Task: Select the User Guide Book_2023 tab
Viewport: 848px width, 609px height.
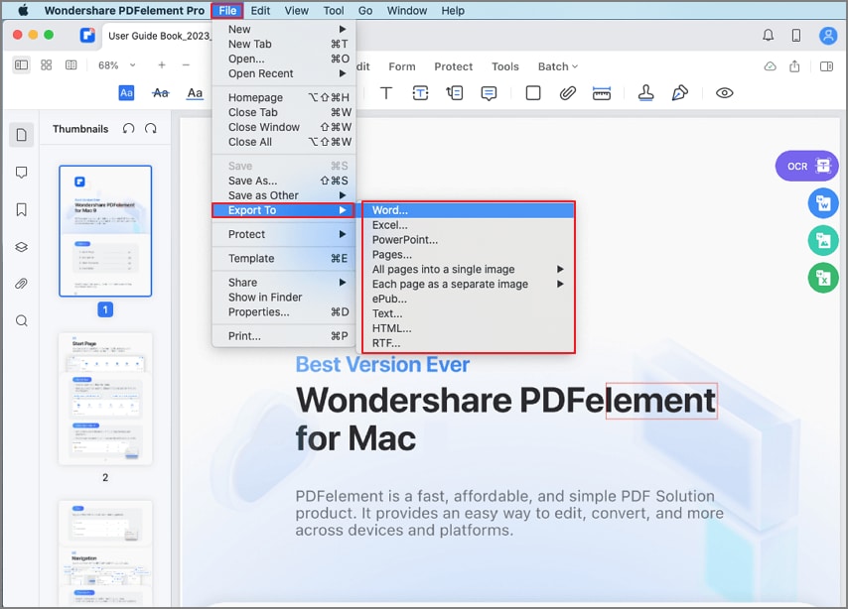Action: coord(158,36)
